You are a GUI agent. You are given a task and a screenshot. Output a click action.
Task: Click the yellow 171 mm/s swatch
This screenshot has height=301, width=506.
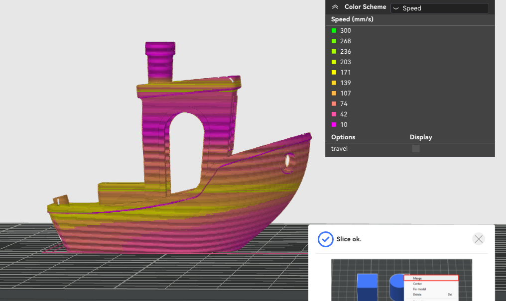(334, 73)
